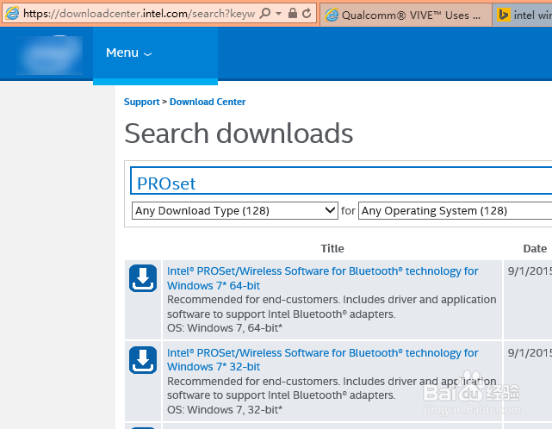Switch to the Bing intel search tab
The image size is (552, 429).
(523, 15)
